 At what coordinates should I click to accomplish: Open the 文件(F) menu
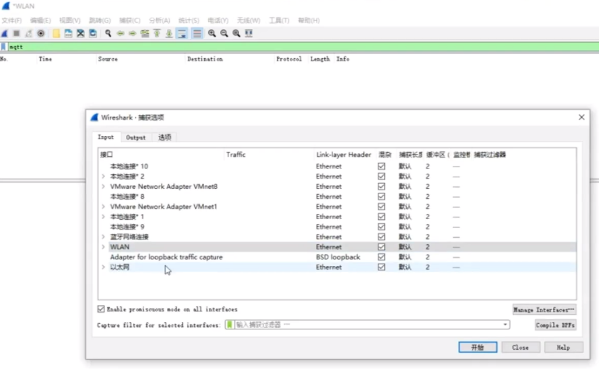[x=12, y=20]
